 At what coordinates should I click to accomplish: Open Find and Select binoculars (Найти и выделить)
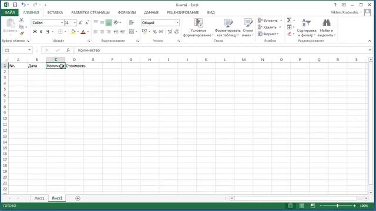click(x=327, y=28)
